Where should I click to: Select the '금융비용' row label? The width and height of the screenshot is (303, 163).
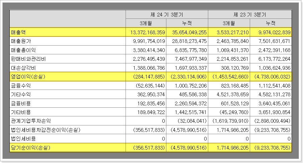(21, 103)
